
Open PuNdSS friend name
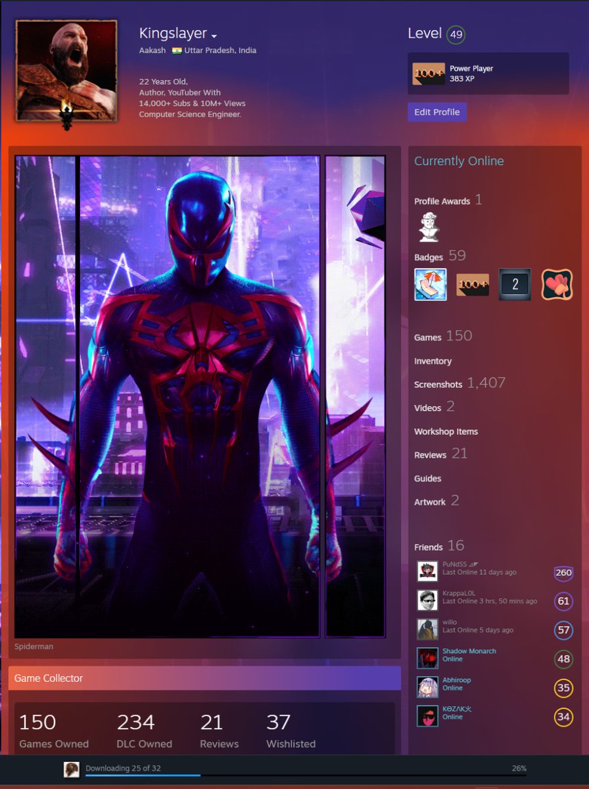point(459,564)
